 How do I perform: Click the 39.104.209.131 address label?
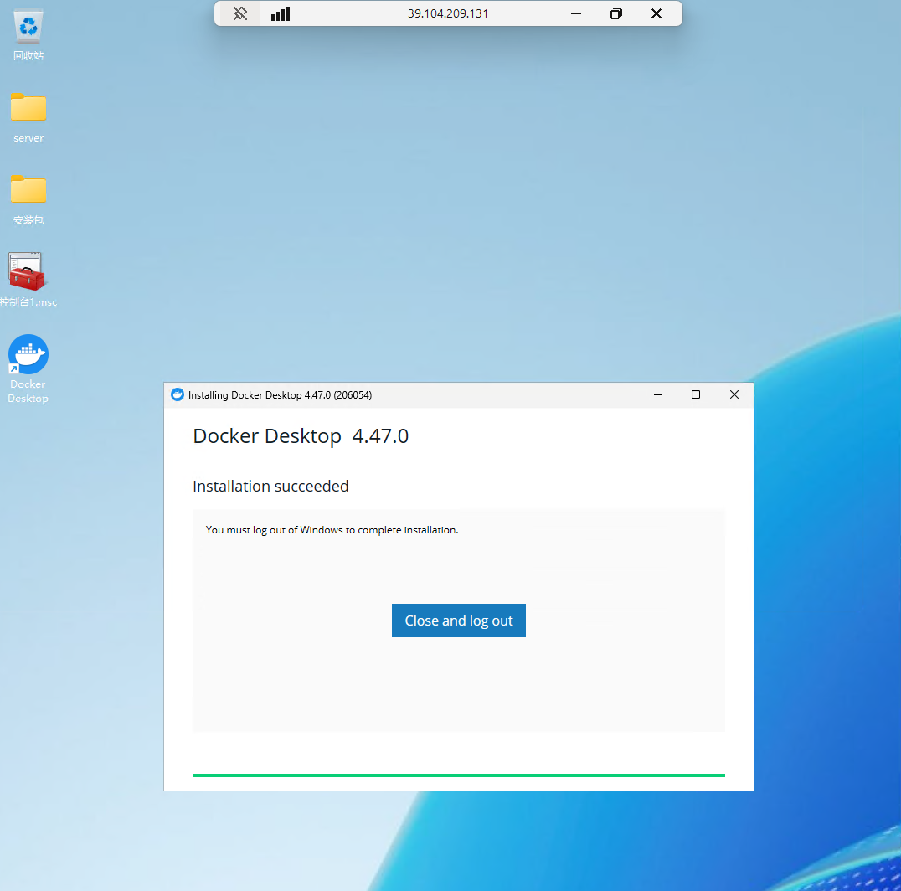click(x=448, y=13)
